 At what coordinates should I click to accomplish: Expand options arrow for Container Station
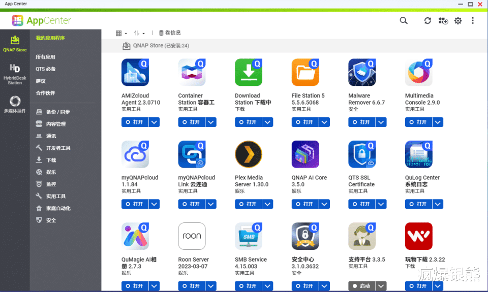coord(210,122)
